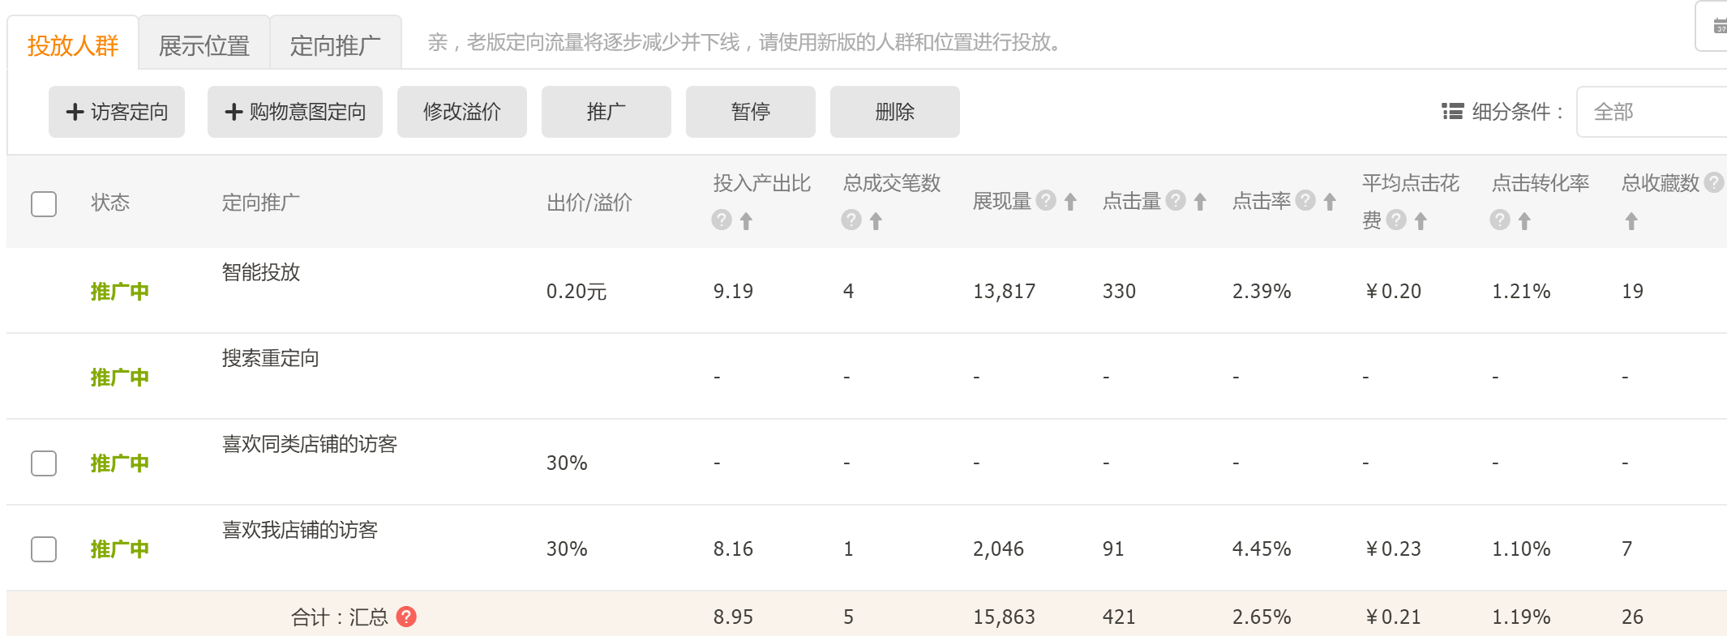Toggle the select-all checkbox in header
Image resolution: width=1727 pixels, height=636 pixels.
point(44,203)
